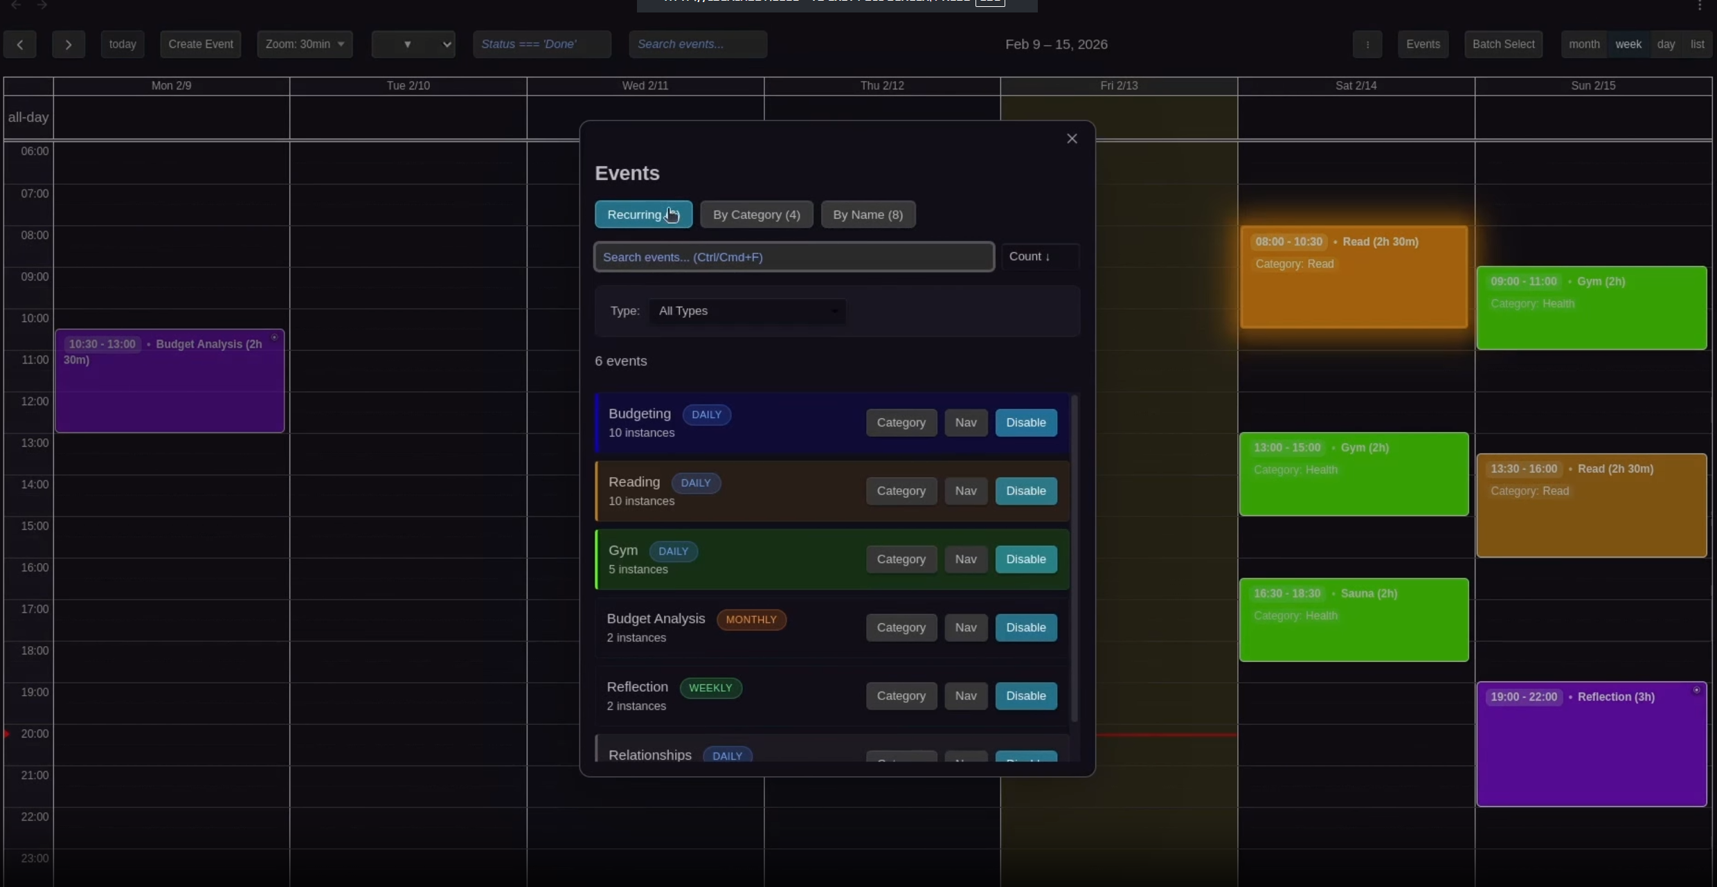Click Nav for Reading event

965,491
